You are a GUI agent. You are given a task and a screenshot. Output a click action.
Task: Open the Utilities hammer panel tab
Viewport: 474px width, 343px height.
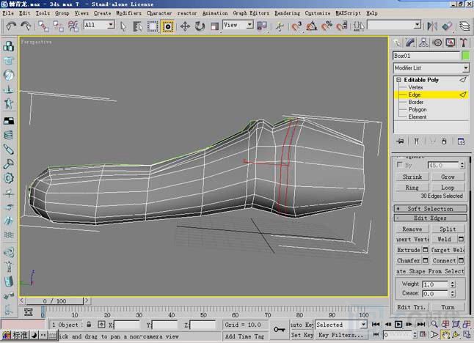click(464, 43)
